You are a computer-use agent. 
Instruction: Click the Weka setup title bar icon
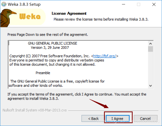[x=4, y=4]
